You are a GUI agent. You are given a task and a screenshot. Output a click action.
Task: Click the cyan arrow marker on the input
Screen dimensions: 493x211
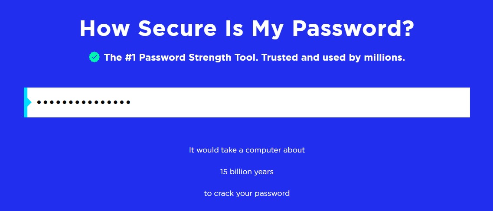[x=29, y=102]
